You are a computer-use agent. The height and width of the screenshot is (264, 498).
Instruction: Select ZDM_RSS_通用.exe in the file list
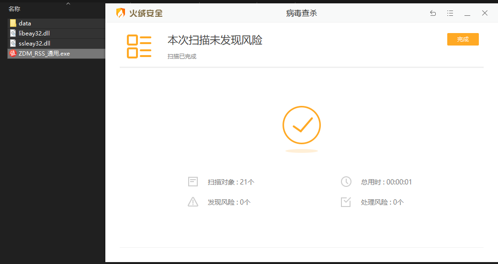(44, 53)
